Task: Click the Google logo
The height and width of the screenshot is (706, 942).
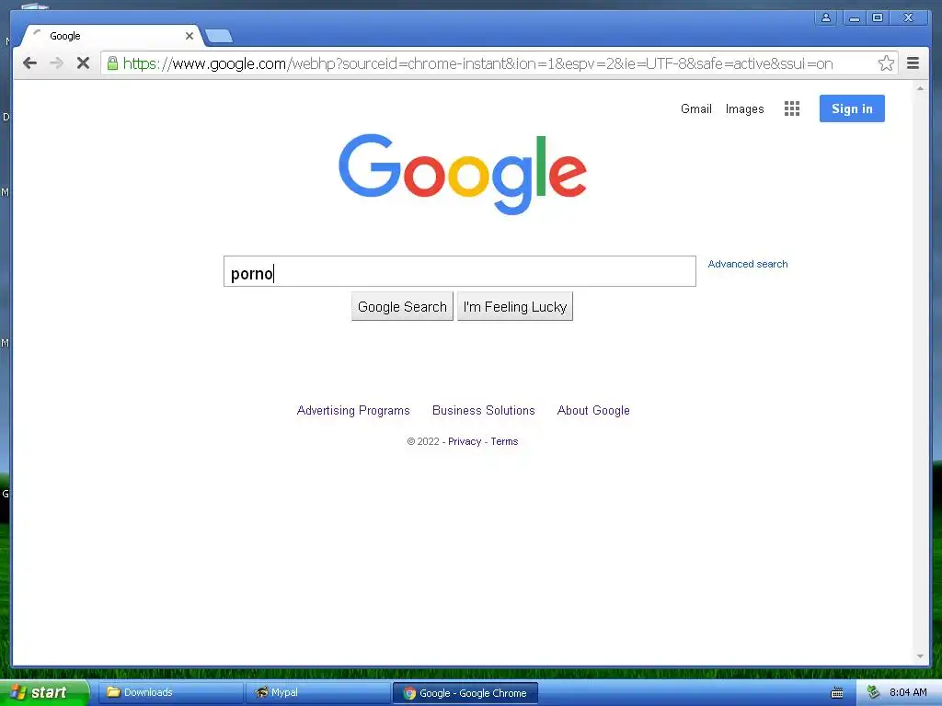Action: (x=463, y=174)
